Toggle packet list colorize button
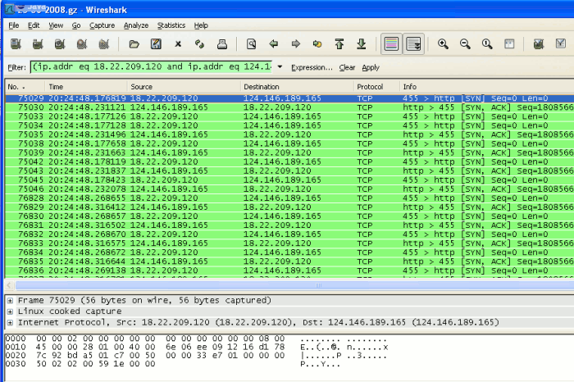 [x=392, y=44]
